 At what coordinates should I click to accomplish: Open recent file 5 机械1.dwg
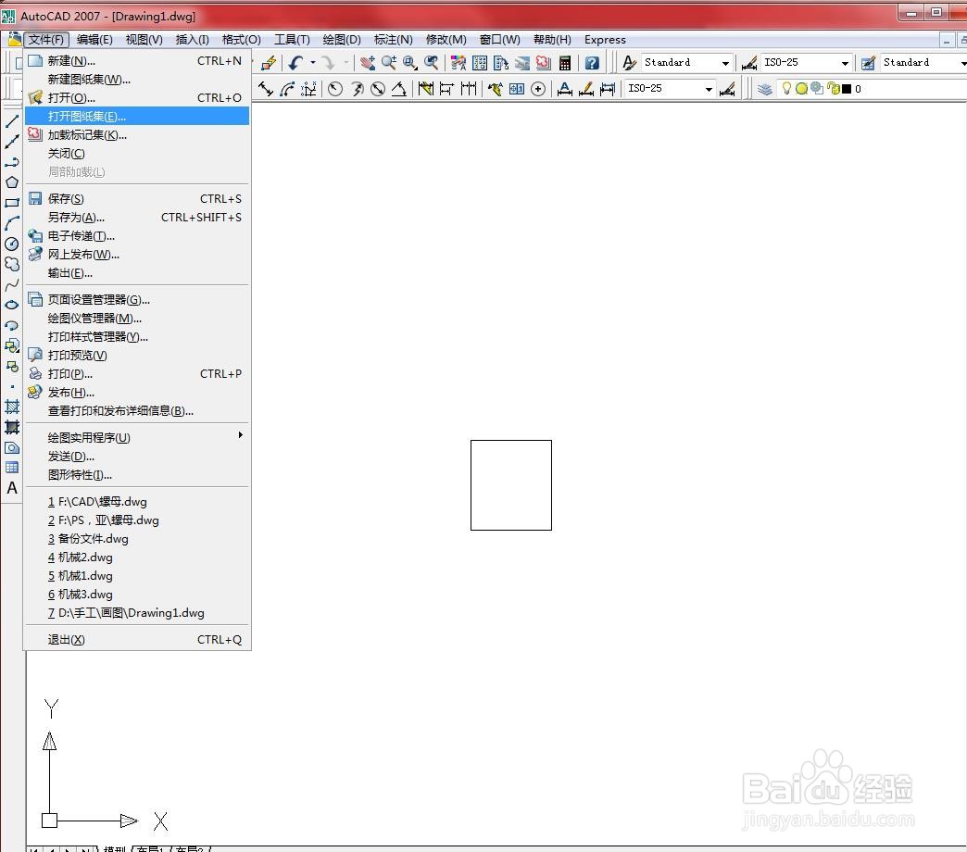point(137,576)
